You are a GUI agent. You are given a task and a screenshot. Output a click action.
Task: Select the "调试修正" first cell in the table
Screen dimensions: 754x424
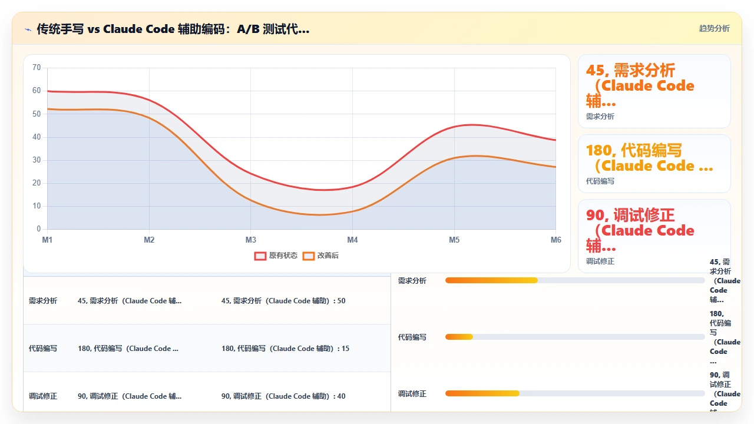(43, 396)
